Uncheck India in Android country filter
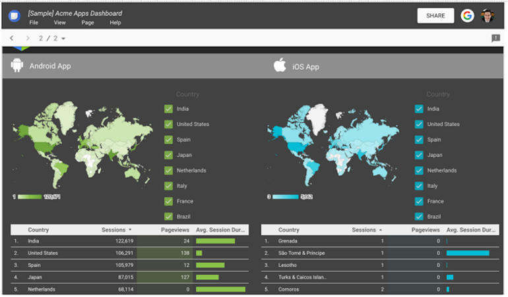Viewport: 508px width, 297px height. (x=168, y=109)
